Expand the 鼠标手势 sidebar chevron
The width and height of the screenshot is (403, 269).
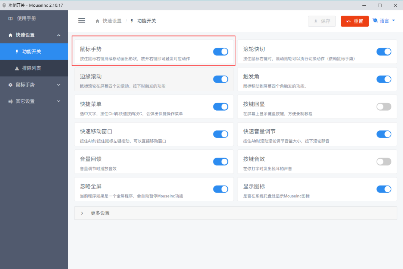coord(59,85)
